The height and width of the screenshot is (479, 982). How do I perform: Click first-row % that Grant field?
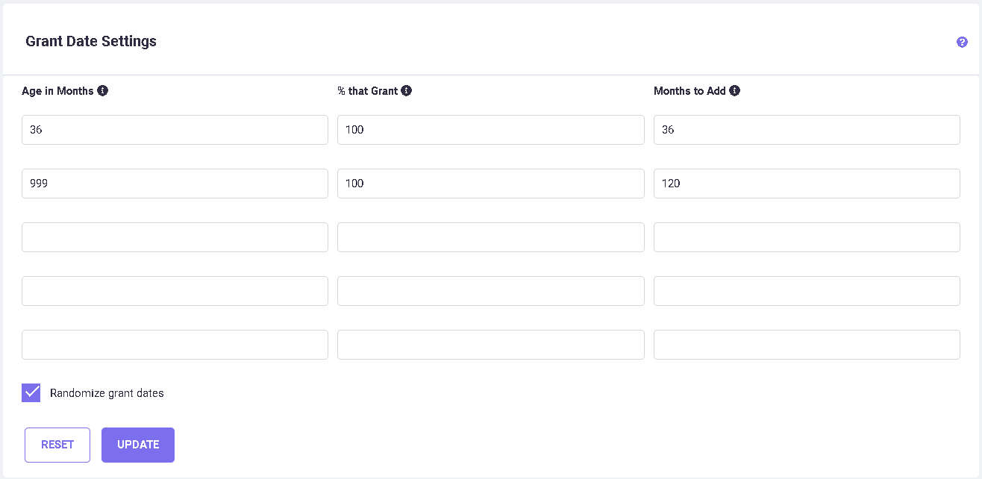pyautogui.click(x=490, y=130)
